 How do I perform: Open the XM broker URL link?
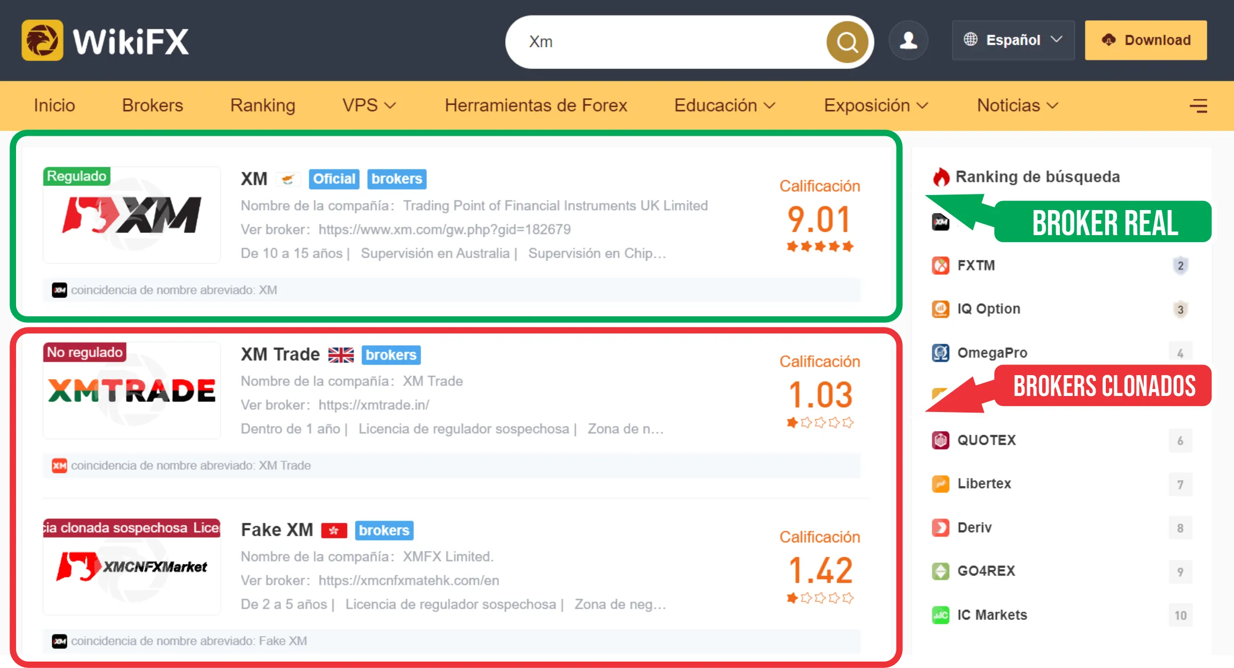[444, 229]
